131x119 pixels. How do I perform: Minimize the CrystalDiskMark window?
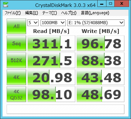(102, 4)
